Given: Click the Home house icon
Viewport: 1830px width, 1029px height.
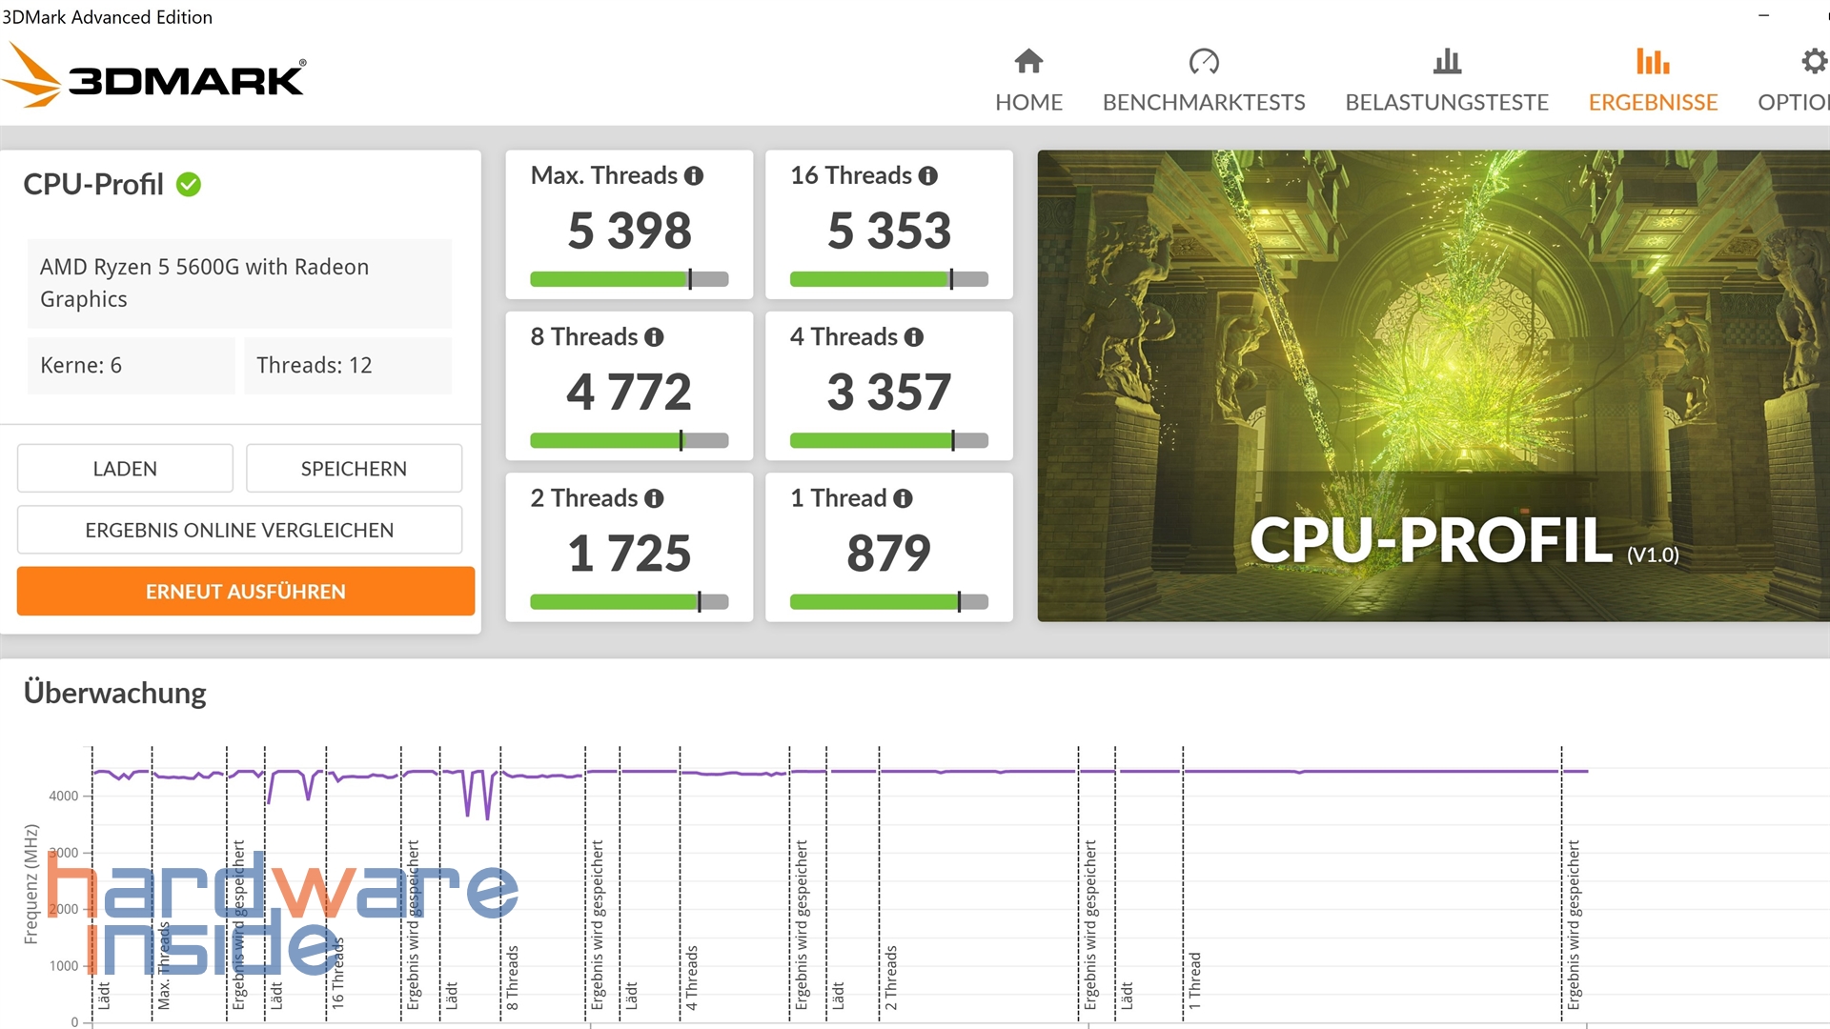Looking at the screenshot, I should click(1028, 62).
